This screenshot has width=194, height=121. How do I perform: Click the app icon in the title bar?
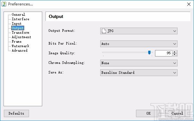coord(4,4)
